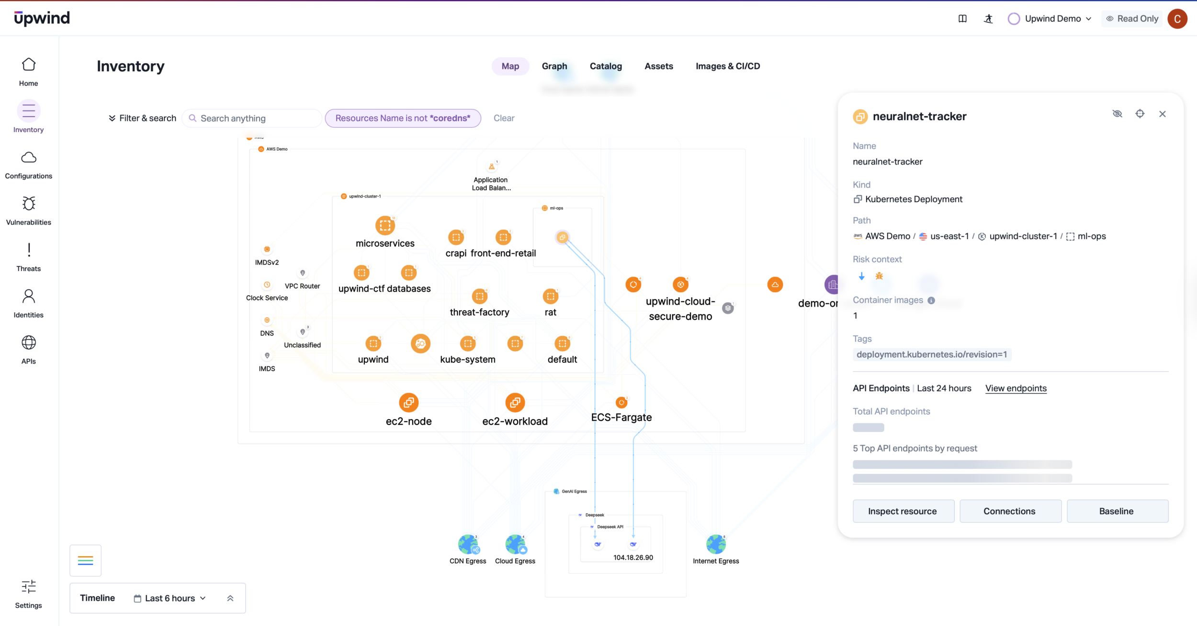Select the 104.18.26.90 Deepseek endpoint
The height and width of the screenshot is (626, 1197).
tap(633, 545)
